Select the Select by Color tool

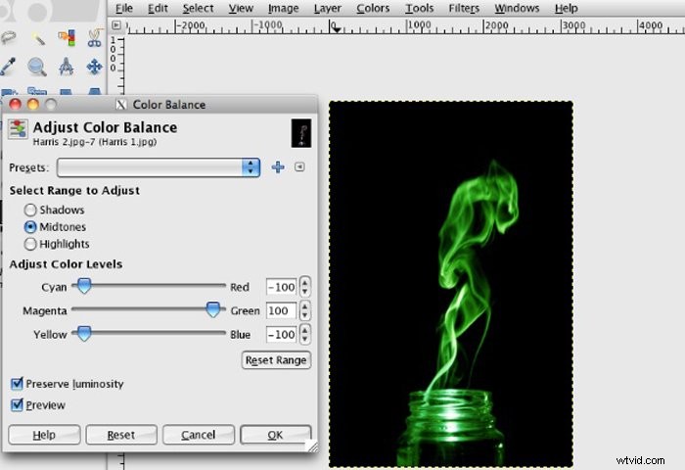[67, 38]
